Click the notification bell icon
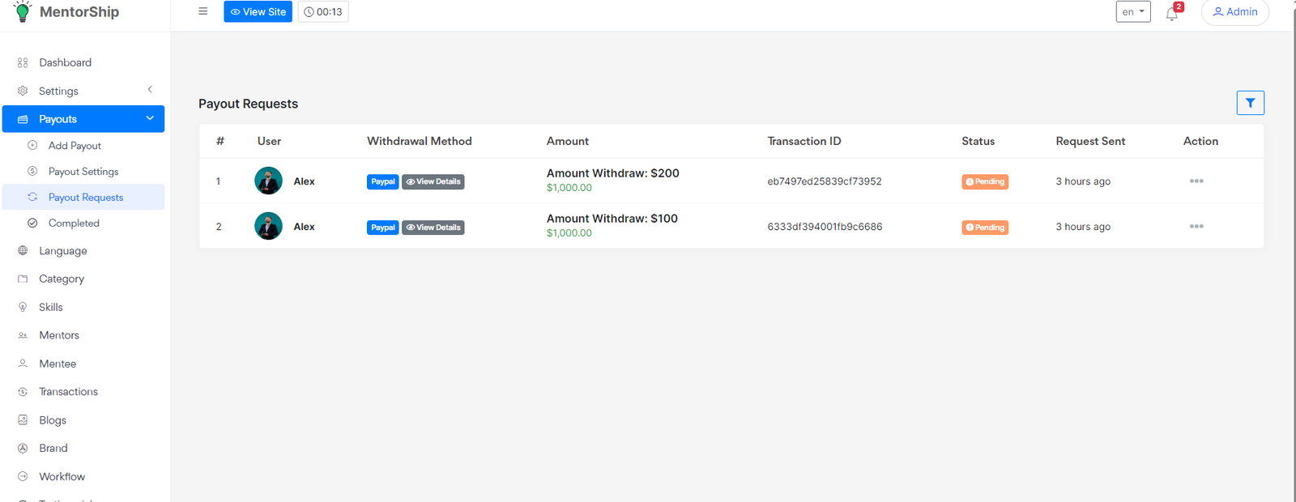The image size is (1296, 502). pyautogui.click(x=1171, y=13)
